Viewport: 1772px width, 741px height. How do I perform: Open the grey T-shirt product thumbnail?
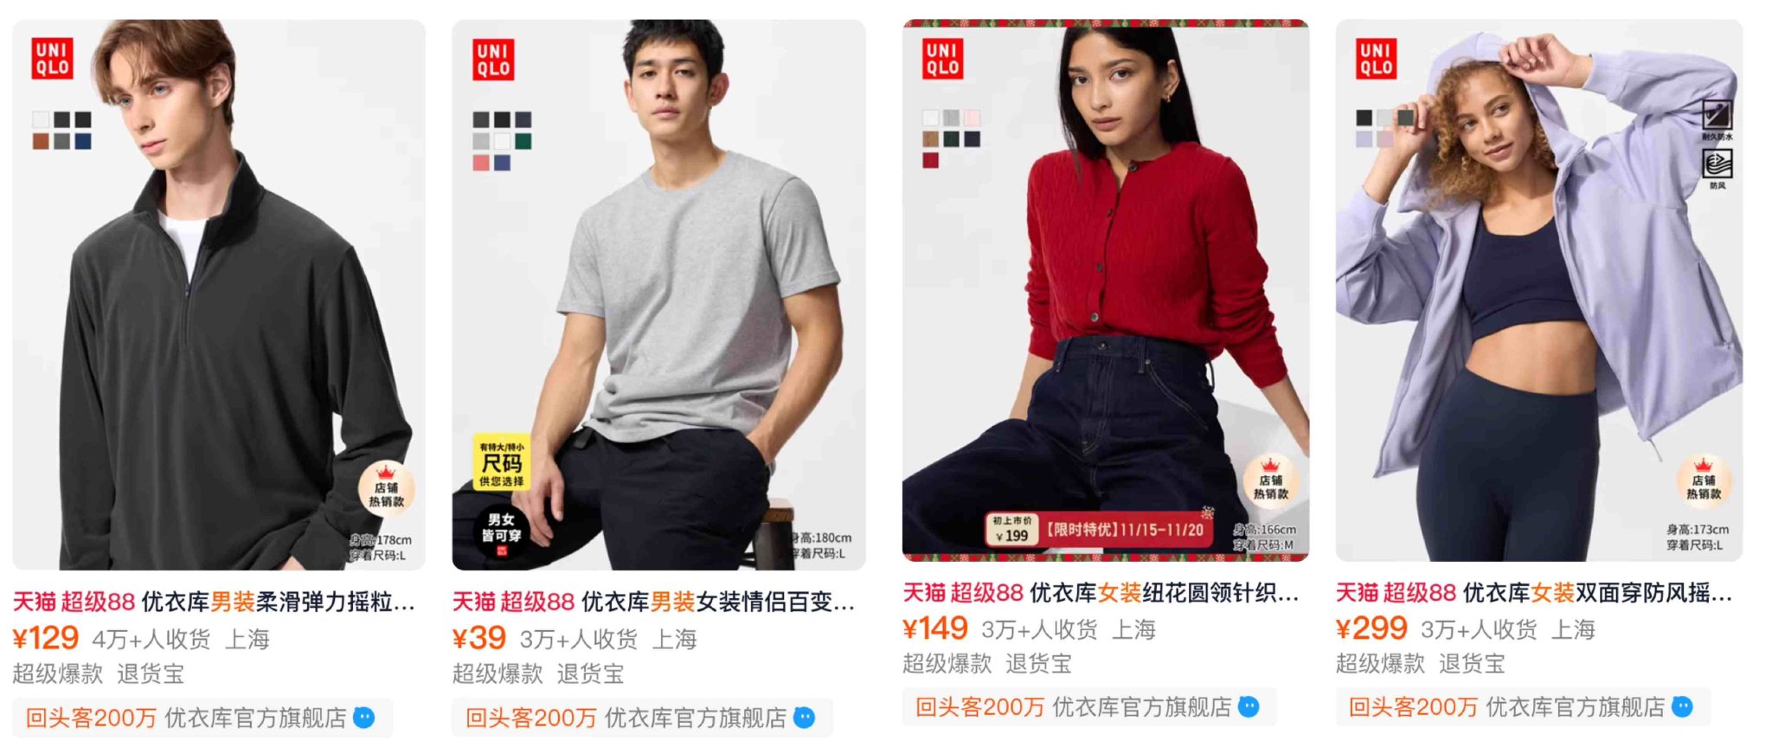658,294
